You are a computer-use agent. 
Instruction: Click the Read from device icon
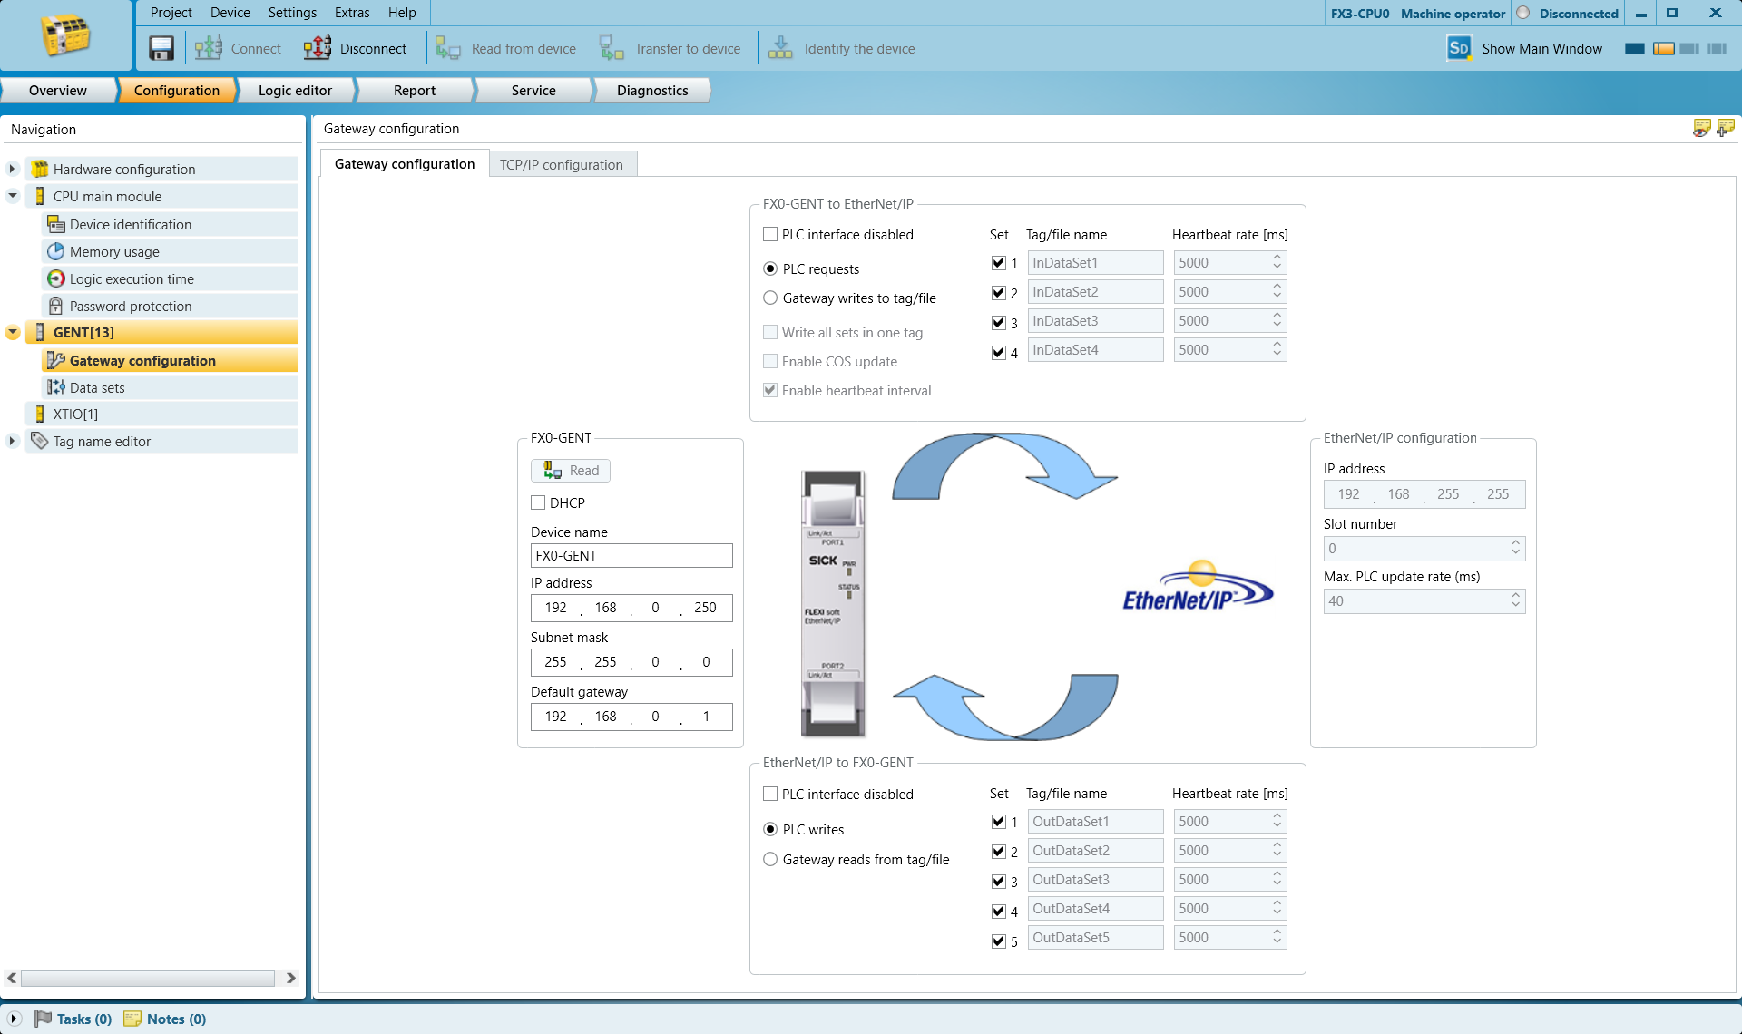(448, 48)
